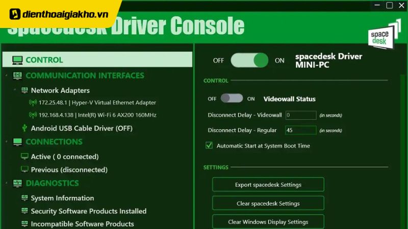Click the Communication Interfaces icon
This screenshot has height=229, width=408.
(x=17, y=75)
